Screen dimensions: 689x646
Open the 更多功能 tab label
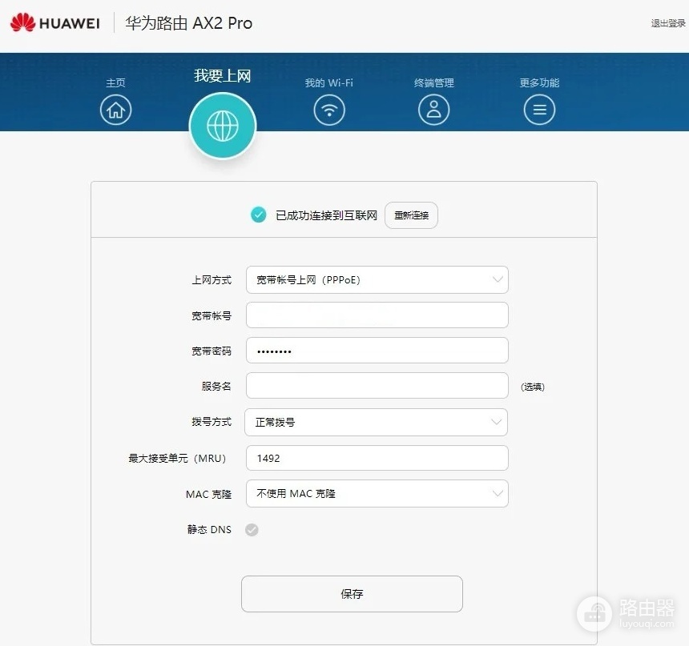(x=539, y=82)
